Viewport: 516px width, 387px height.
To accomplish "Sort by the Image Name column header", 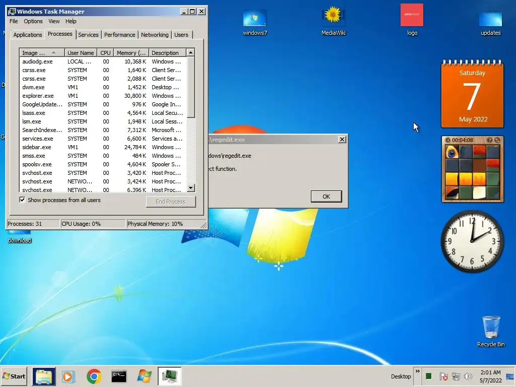I will coord(41,52).
